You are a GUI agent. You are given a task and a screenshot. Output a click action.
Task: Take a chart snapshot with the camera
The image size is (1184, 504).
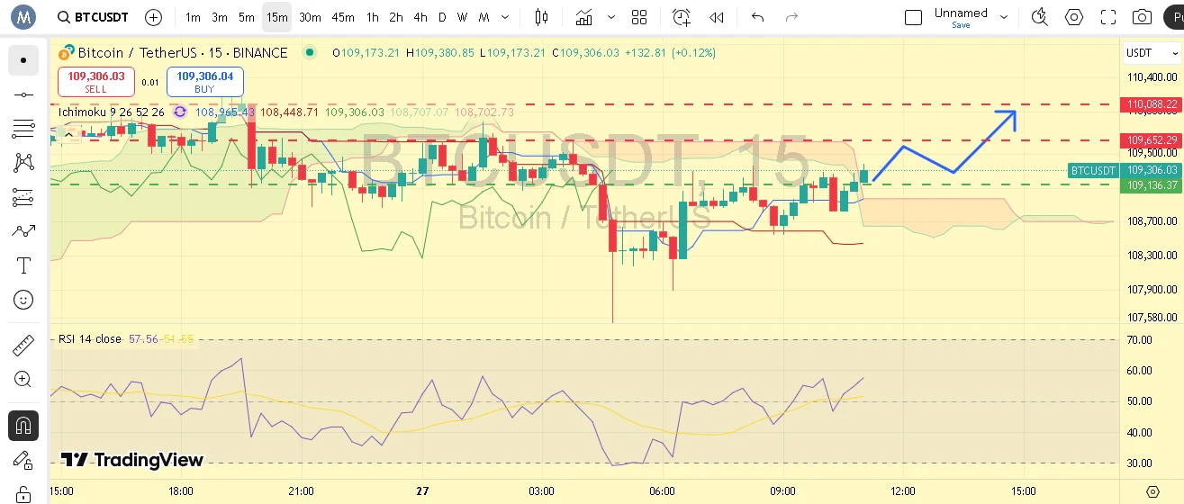pyautogui.click(x=1142, y=17)
